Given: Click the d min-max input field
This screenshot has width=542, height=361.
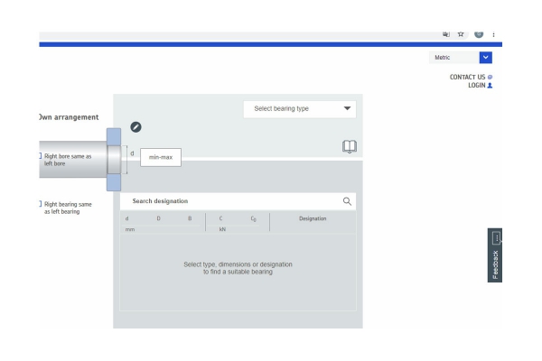Looking at the screenshot, I should click(x=161, y=157).
